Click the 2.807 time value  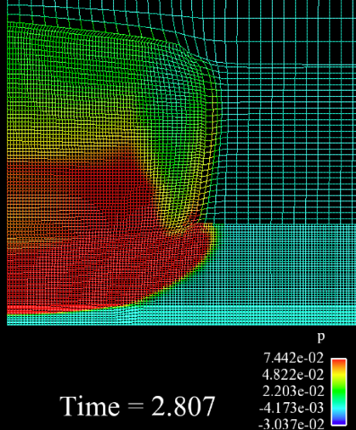pos(184,406)
